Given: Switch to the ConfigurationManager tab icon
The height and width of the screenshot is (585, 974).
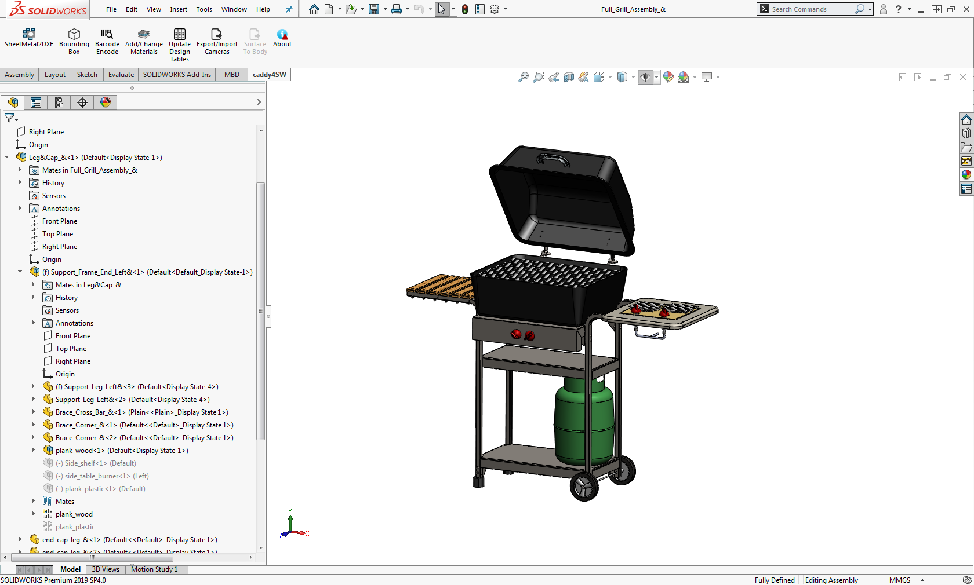Looking at the screenshot, I should point(59,103).
